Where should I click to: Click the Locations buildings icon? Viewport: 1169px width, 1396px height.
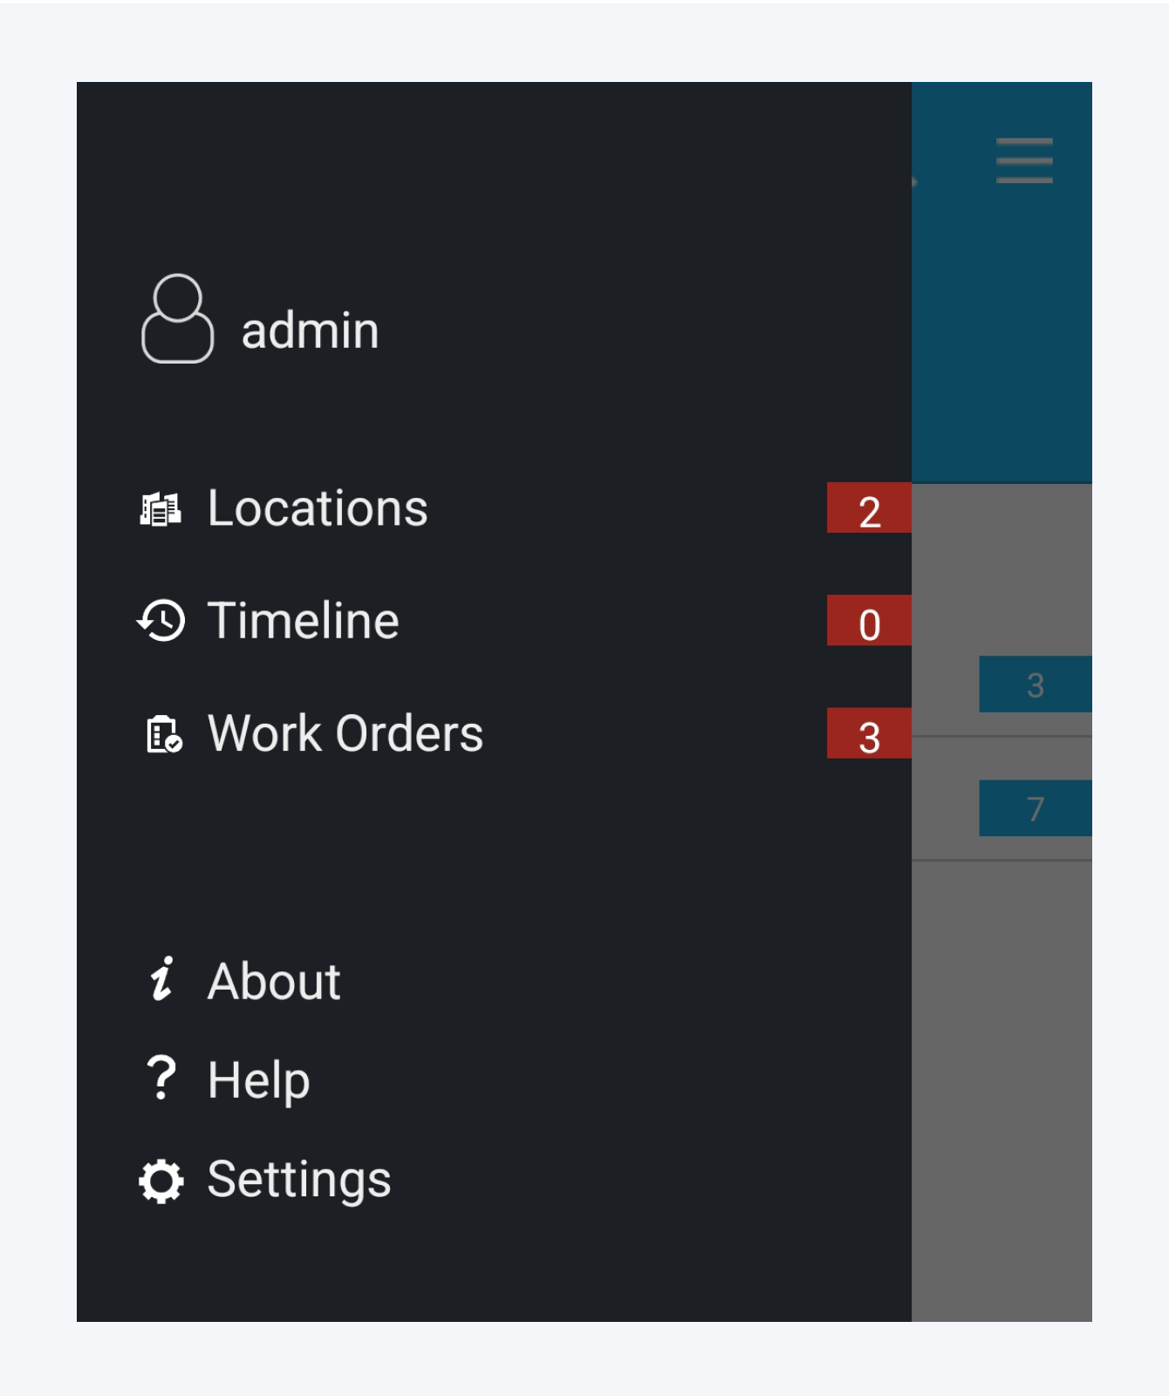pos(161,508)
